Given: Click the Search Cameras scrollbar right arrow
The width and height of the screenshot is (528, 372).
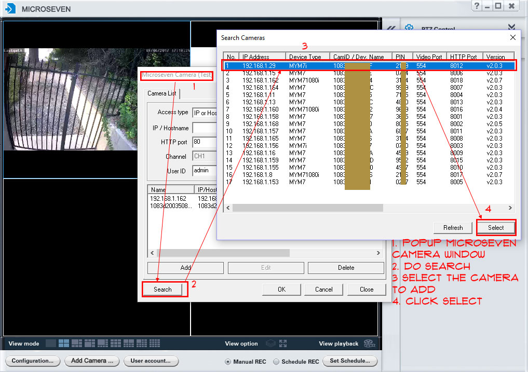Looking at the screenshot, I should (510, 208).
